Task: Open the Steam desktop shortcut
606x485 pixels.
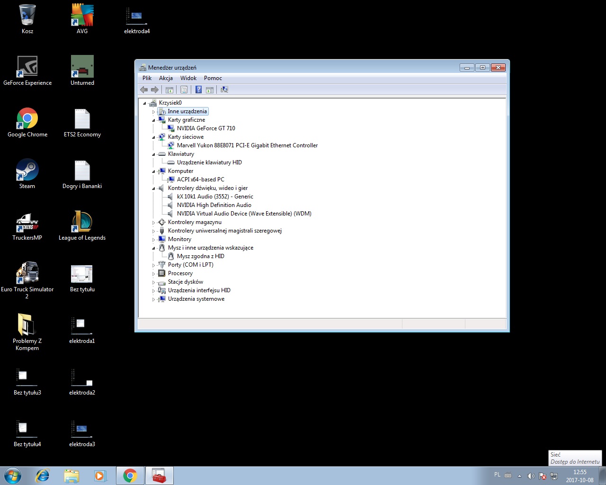Action: 27,173
